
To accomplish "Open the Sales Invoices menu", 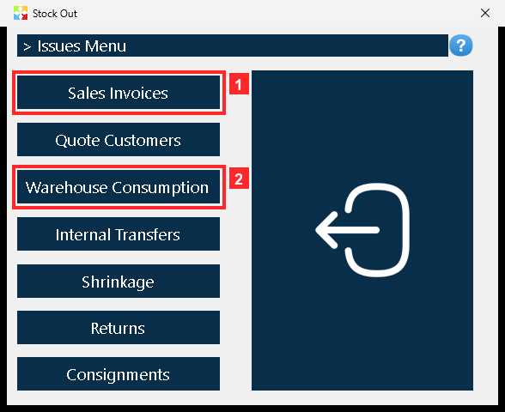I will [x=119, y=93].
